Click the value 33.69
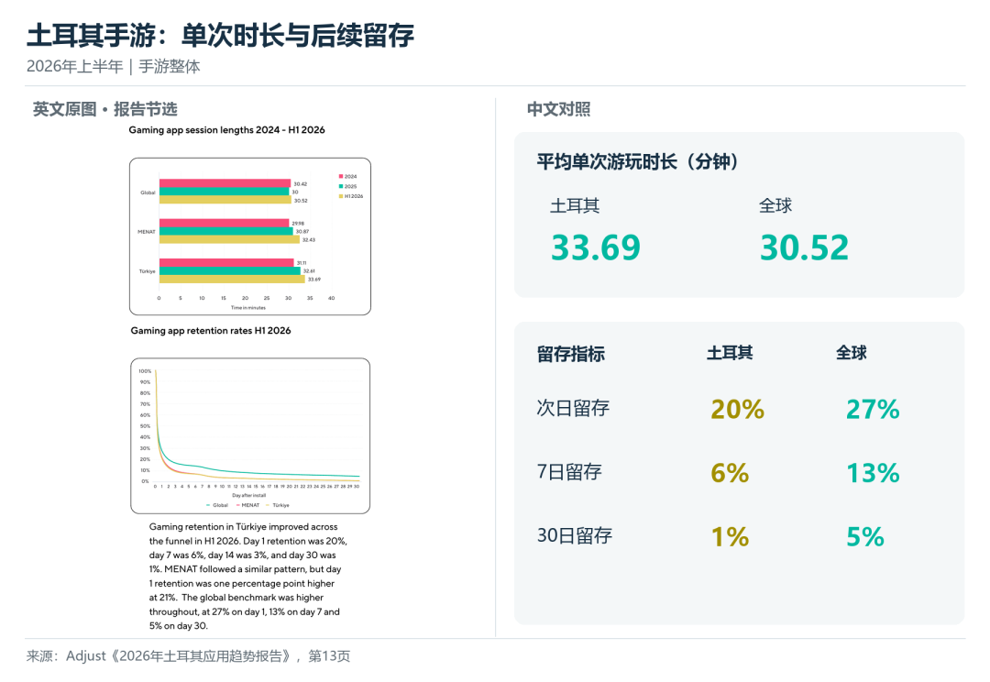990x682 pixels. point(596,247)
